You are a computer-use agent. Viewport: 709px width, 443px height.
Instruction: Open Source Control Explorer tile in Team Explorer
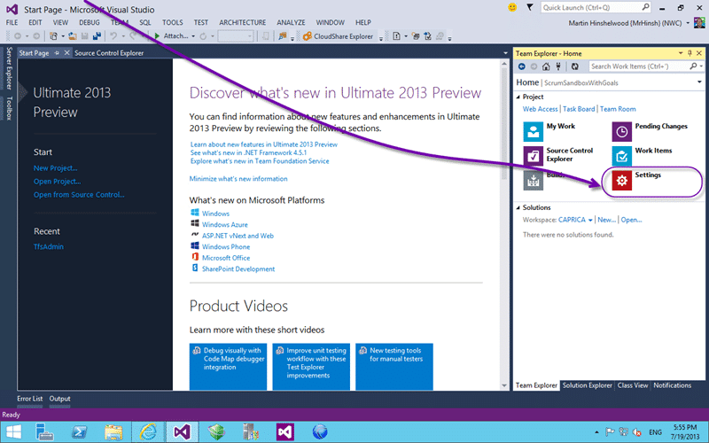(x=558, y=156)
